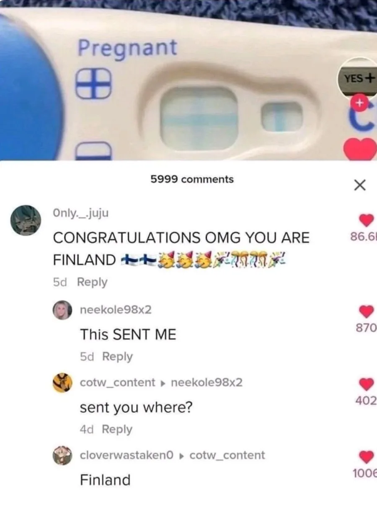Image resolution: width=377 pixels, height=513 pixels.
Task: Open neekole98x2 username above "This SENT ME"
Action: [x=116, y=310]
